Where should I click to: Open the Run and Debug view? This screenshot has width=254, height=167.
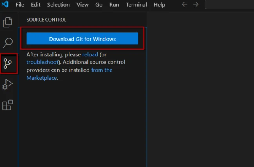tap(8, 84)
